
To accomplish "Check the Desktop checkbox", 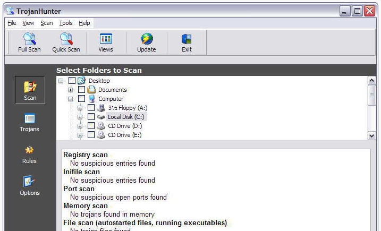I will point(72,80).
